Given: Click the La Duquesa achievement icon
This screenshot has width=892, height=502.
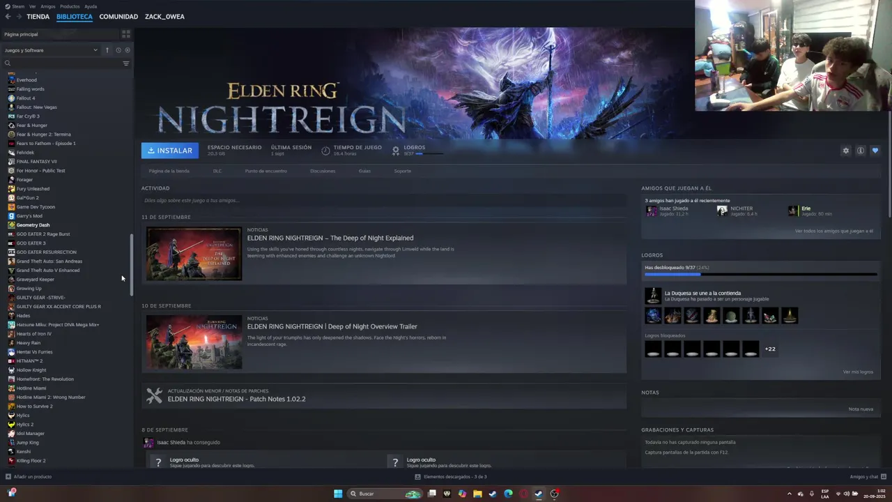Looking at the screenshot, I should (653, 296).
